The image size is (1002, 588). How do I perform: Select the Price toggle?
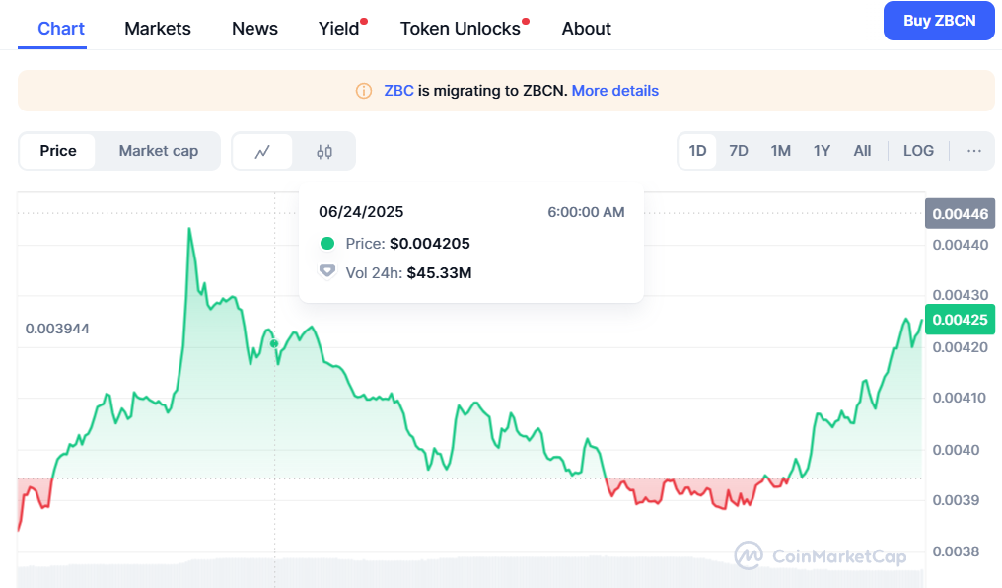tap(58, 151)
